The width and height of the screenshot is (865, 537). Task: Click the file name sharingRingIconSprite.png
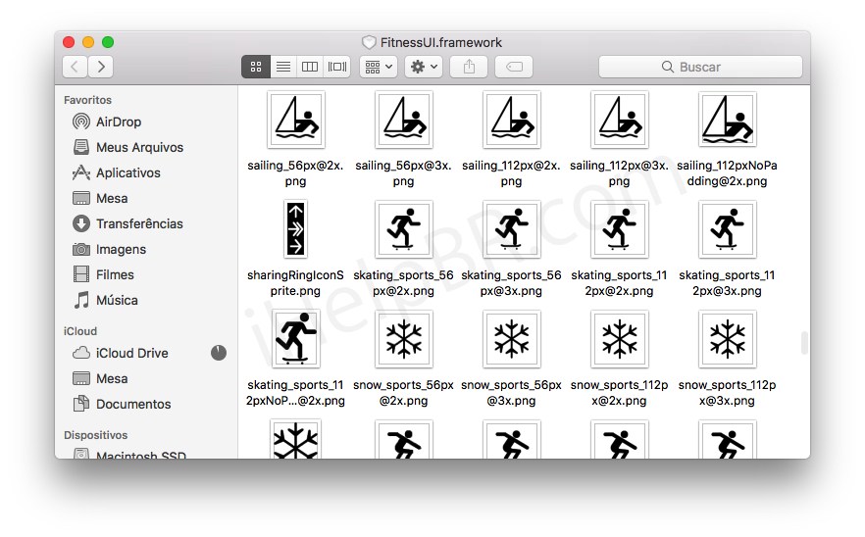pos(296,283)
